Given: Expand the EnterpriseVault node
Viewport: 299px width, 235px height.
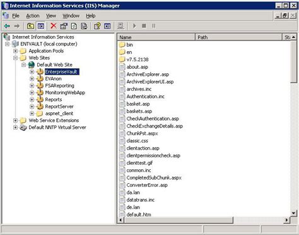Looking at the screenshot, I should [x=32, y=72].
